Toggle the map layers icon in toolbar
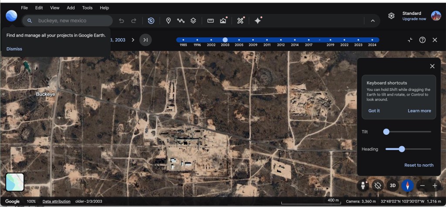 click(x=193, y=20)
